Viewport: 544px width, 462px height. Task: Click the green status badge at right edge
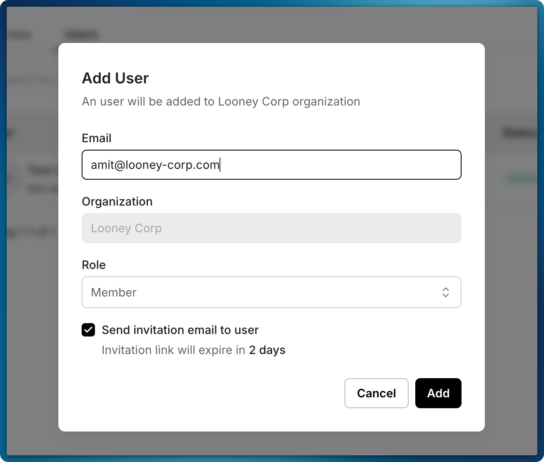coord(522,178)
